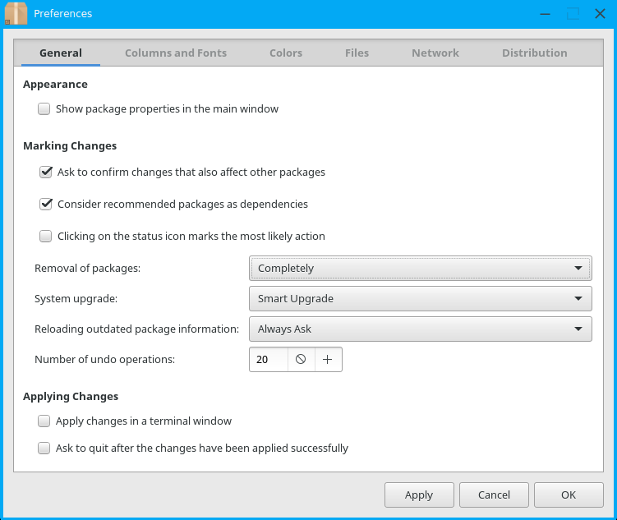This screenshot has height=520, width=617.
Task: Minimize the Preferences window
Action: 546,14
